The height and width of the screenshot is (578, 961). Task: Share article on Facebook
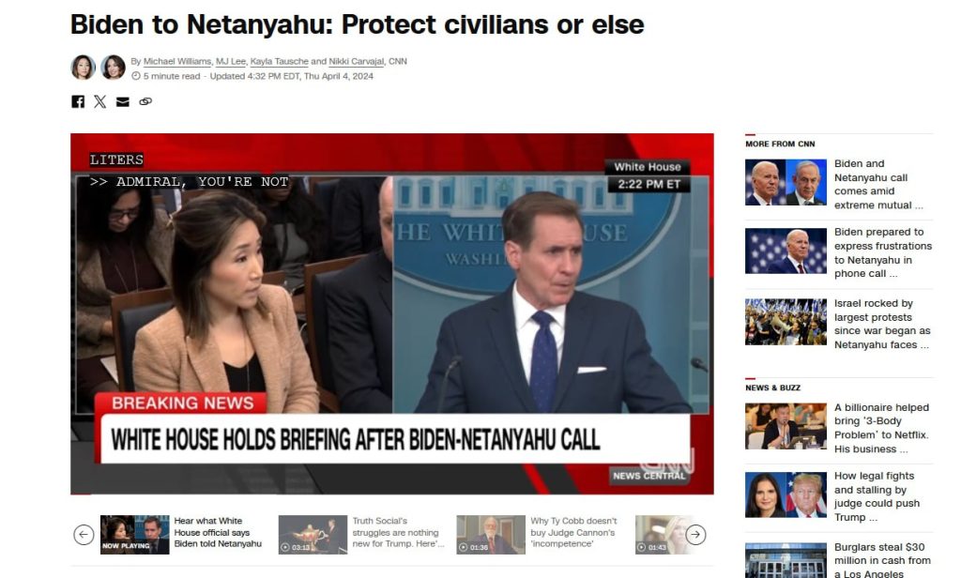[x=78, y=101]
